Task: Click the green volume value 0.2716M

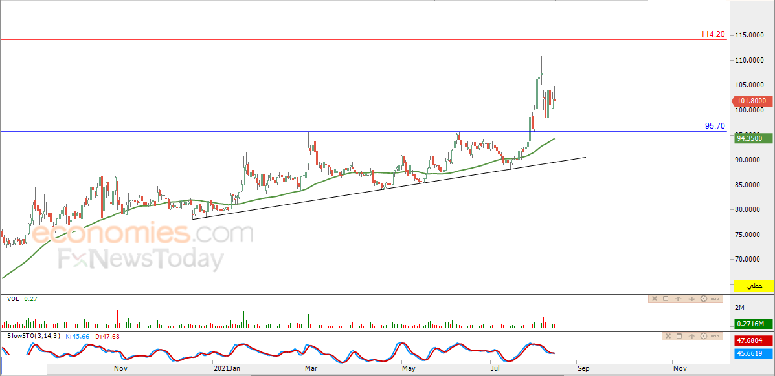Action: (752, 324)
